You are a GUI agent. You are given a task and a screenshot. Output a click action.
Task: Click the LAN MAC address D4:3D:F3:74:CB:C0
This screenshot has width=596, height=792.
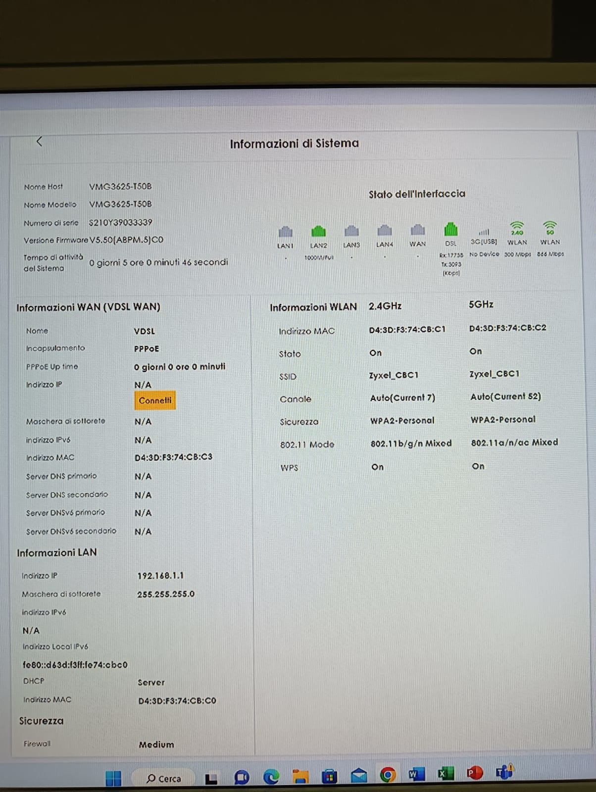177,701
